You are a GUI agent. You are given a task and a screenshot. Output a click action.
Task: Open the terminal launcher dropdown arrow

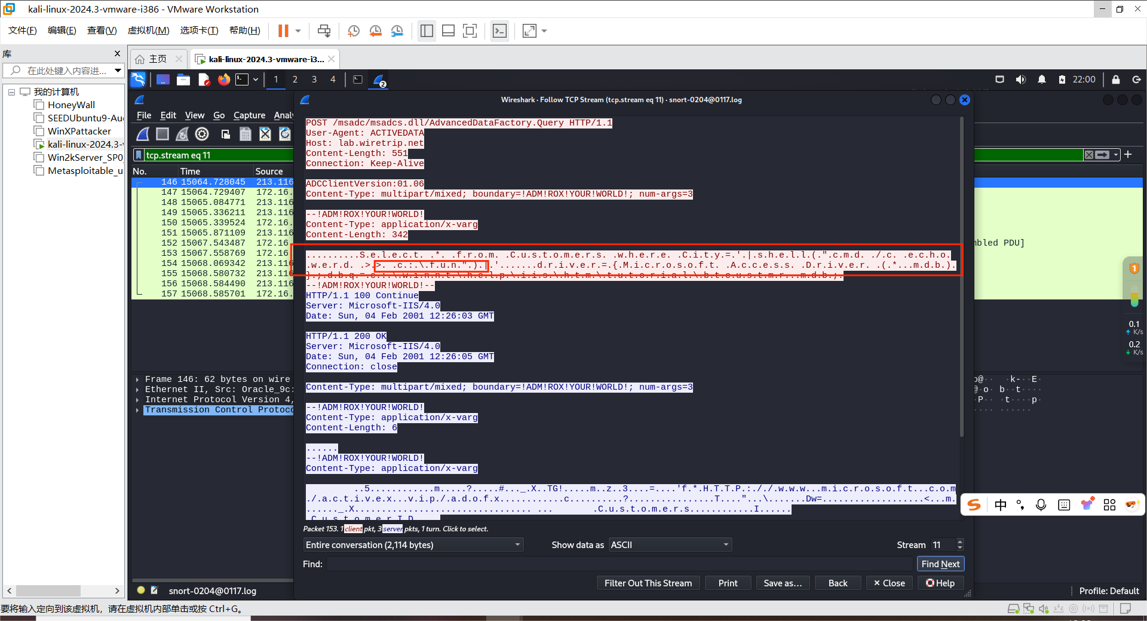[256, 79]
